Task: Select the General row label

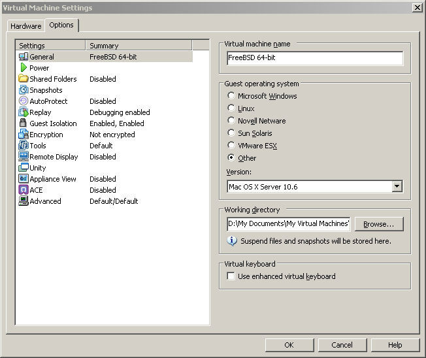Action: click(x=42, y=57)
